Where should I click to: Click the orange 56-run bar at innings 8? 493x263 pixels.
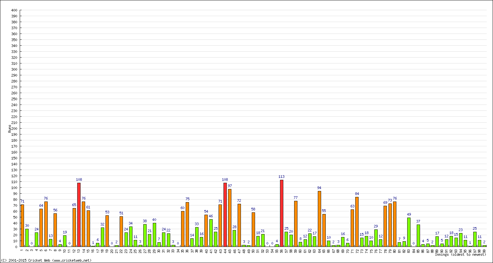[55, 230]
